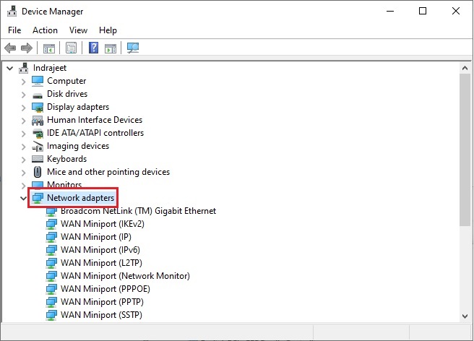Select the Display adapters label

(78, 107)
